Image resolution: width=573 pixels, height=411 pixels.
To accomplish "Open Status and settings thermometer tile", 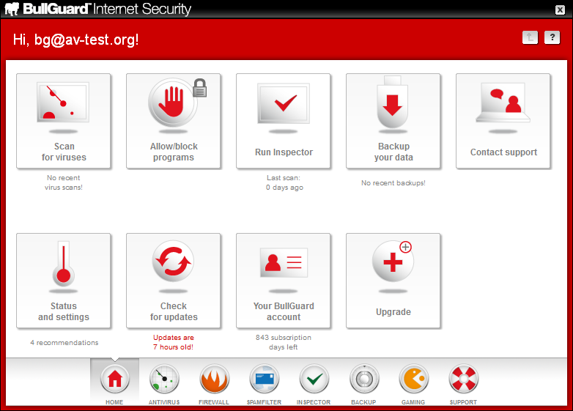I will (x=64, y=281).
